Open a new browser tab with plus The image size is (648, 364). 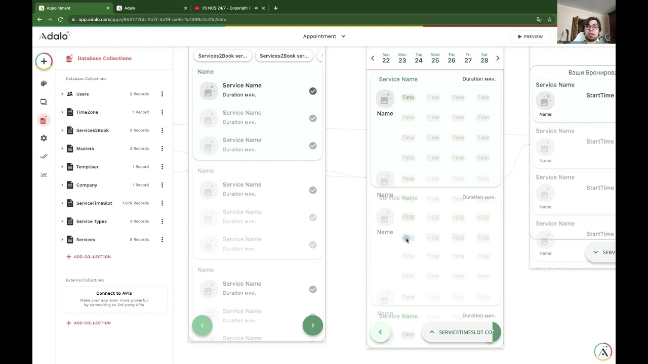275,8
